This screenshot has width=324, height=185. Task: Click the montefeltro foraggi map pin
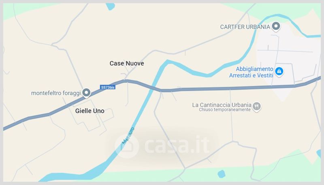tap(86, 93)
